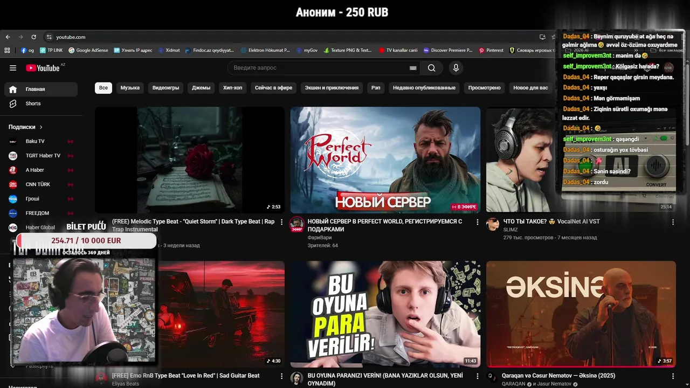Click the site info icon beside youtube.com
Screen dimensions: 690x388
[x=49, y=37]
